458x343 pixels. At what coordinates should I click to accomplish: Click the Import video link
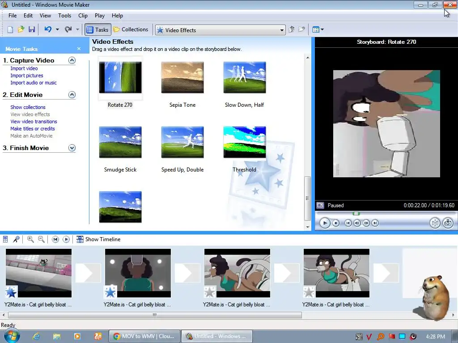pos(24,68)
